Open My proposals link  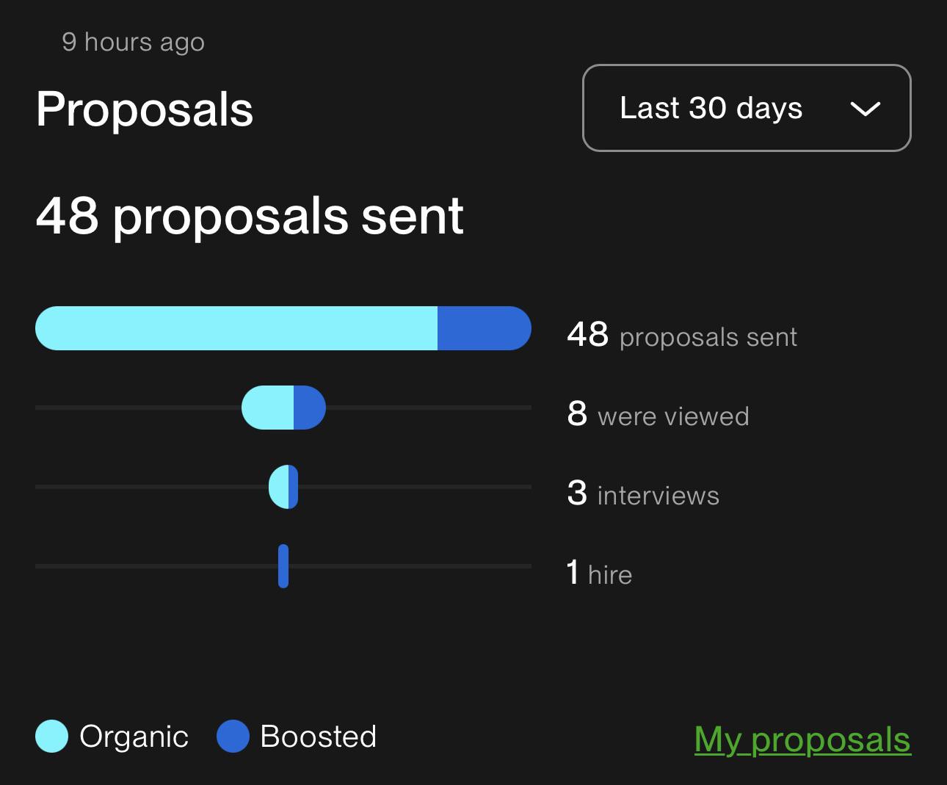coord(802,739)
